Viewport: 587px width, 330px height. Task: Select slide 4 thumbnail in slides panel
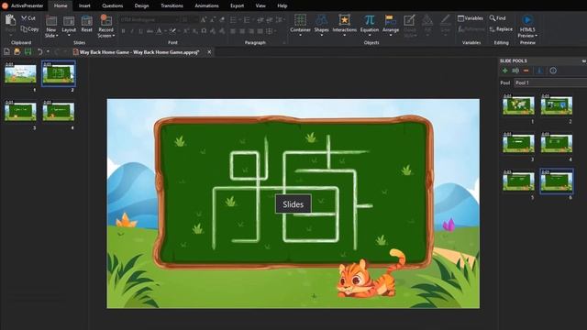click(59, 111)
